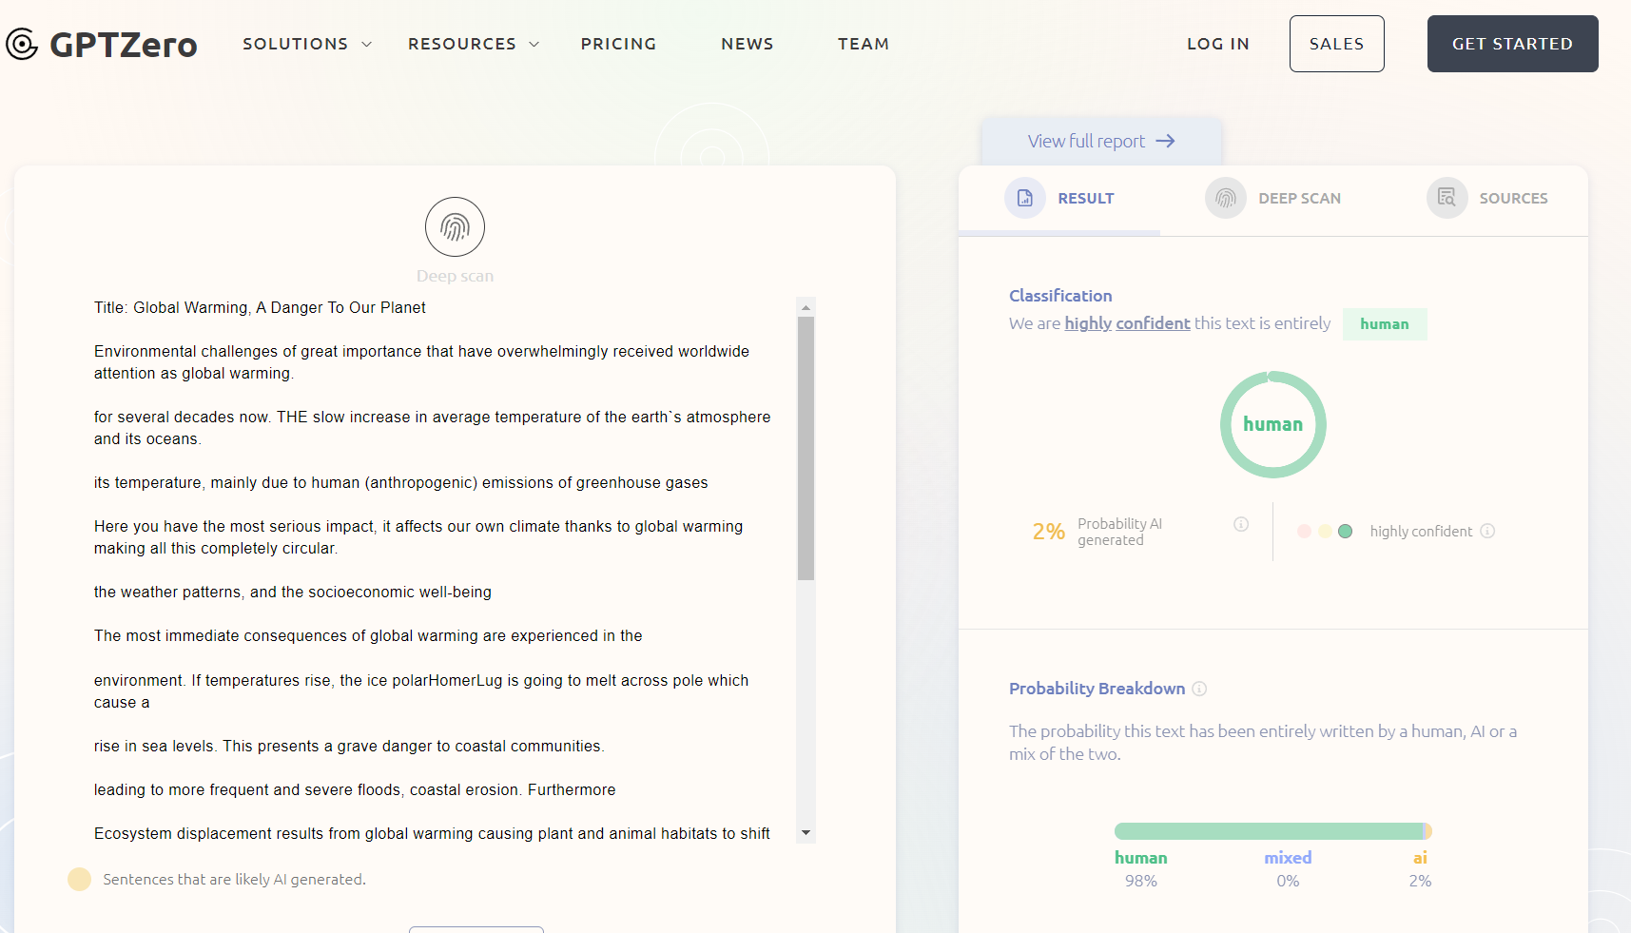
Task: Click info icon beside Probability Breakdown
Action: pos(1199,689)
